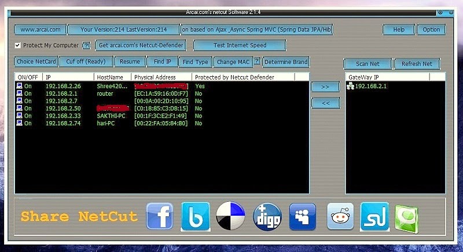Select IP 192.168.2.50 in host list
Viewport: 463px width, 252px height.
[x=63, y=108]
